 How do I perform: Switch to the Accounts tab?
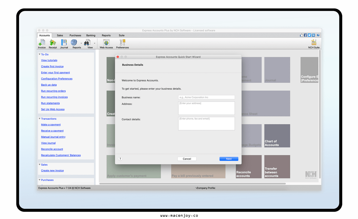click(44, 35)
